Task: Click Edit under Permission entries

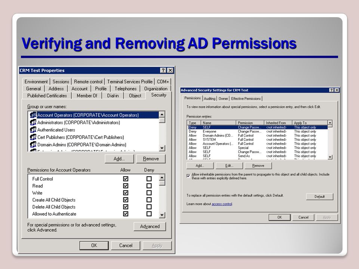Action: (229, 166)
